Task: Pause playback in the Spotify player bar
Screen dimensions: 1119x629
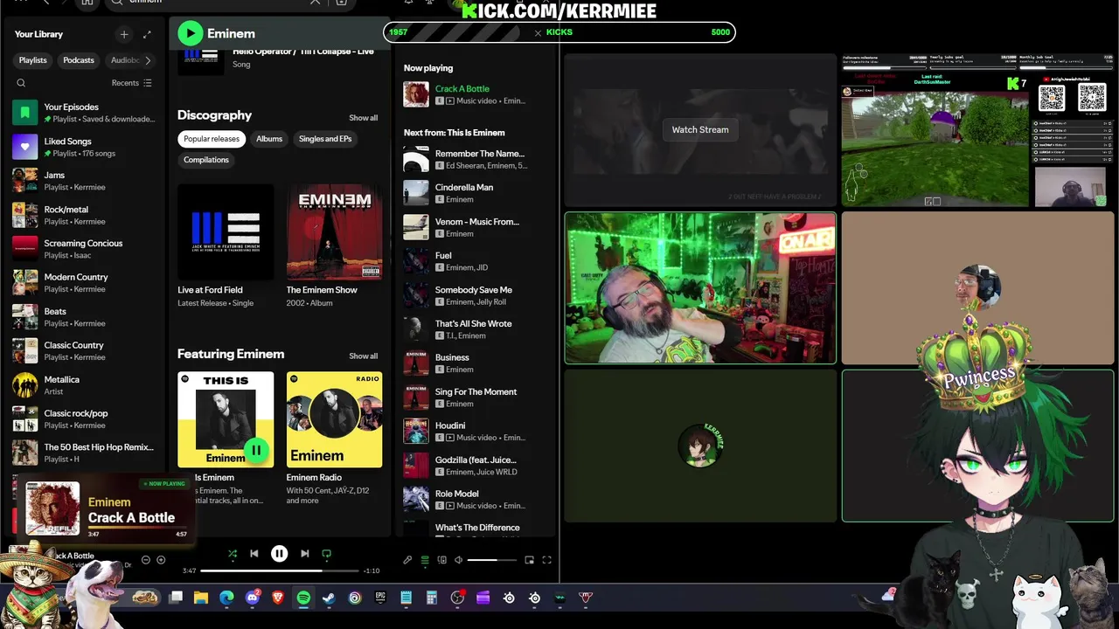Action: pyautogui.click(x=280, y=553)
